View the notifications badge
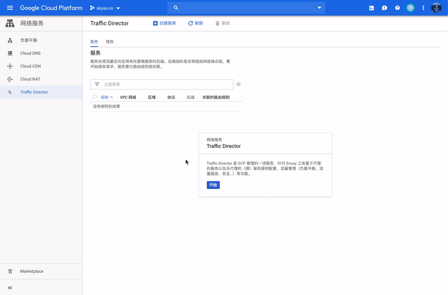The image size is (448, 295). click(410, 8)
